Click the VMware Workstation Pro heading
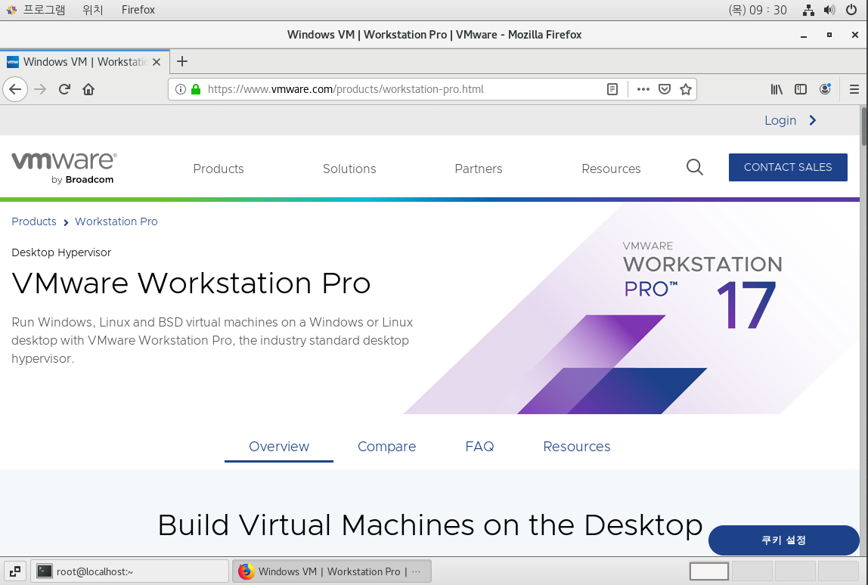The width and height of the screenshot is (868, 585). [x=191, y=283]
